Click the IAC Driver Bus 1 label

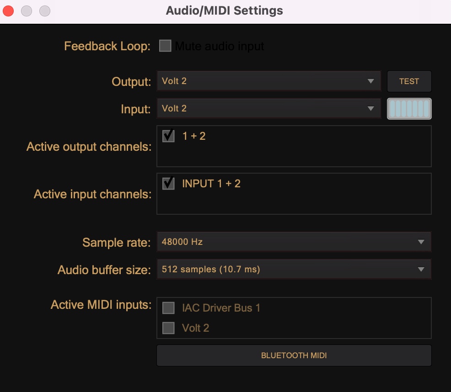pos(221,308)
